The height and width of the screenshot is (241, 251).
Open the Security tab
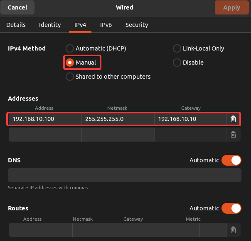click(x=137, y=25)
